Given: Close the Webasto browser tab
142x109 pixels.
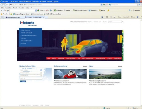Looking at the screenshot, I should click(x=44, y=17).
